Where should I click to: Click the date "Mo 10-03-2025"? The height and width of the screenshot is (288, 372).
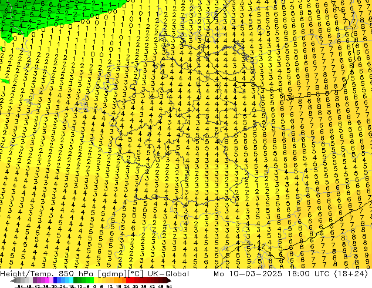pos(248,274)
